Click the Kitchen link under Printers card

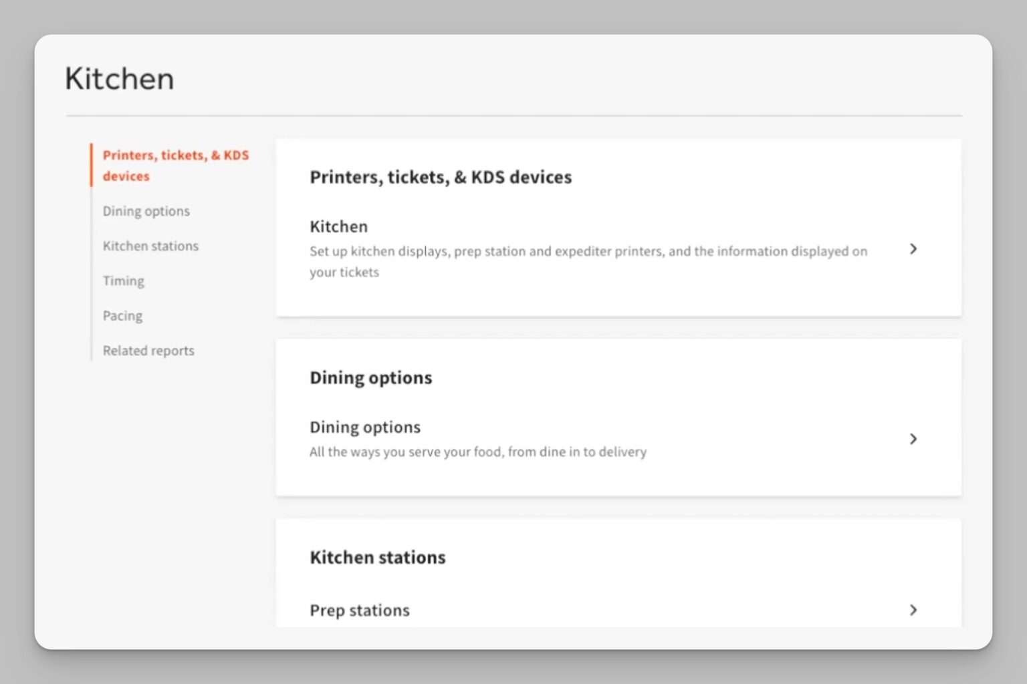tap(338, 226)
